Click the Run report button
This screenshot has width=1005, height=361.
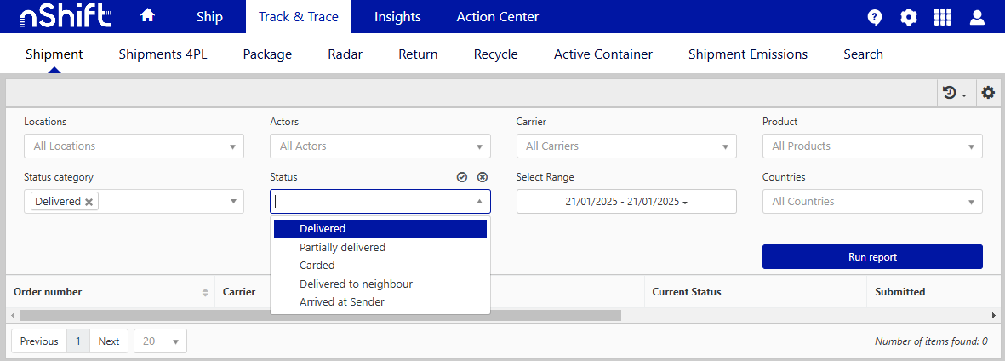872,257
